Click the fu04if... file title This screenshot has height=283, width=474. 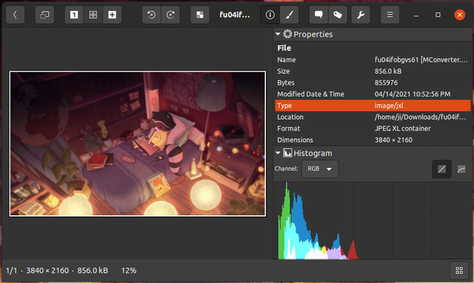pos(234,15)
